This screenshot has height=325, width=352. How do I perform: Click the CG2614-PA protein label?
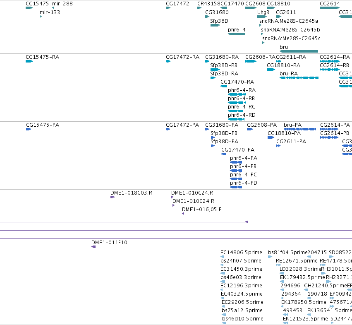[335, 125]
